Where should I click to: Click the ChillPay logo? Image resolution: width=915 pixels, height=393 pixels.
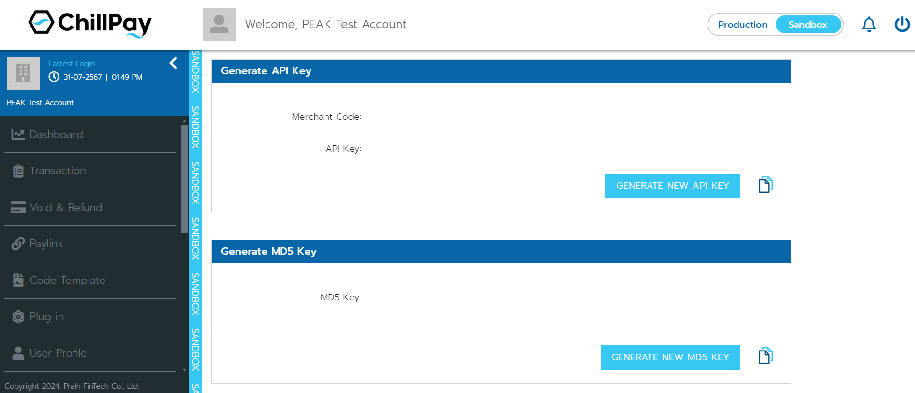(90, 23)
